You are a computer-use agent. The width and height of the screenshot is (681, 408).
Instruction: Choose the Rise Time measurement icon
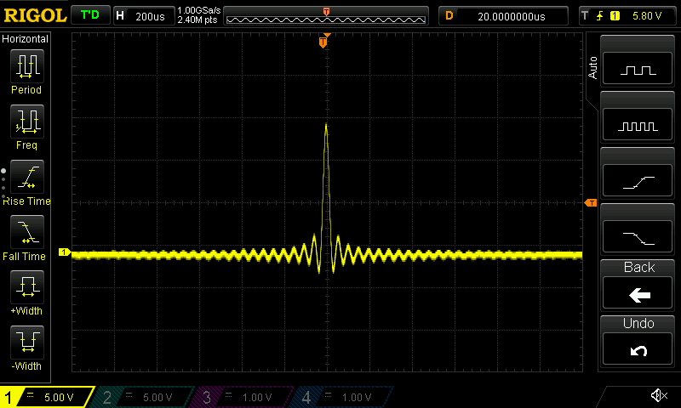coord(27,177)
